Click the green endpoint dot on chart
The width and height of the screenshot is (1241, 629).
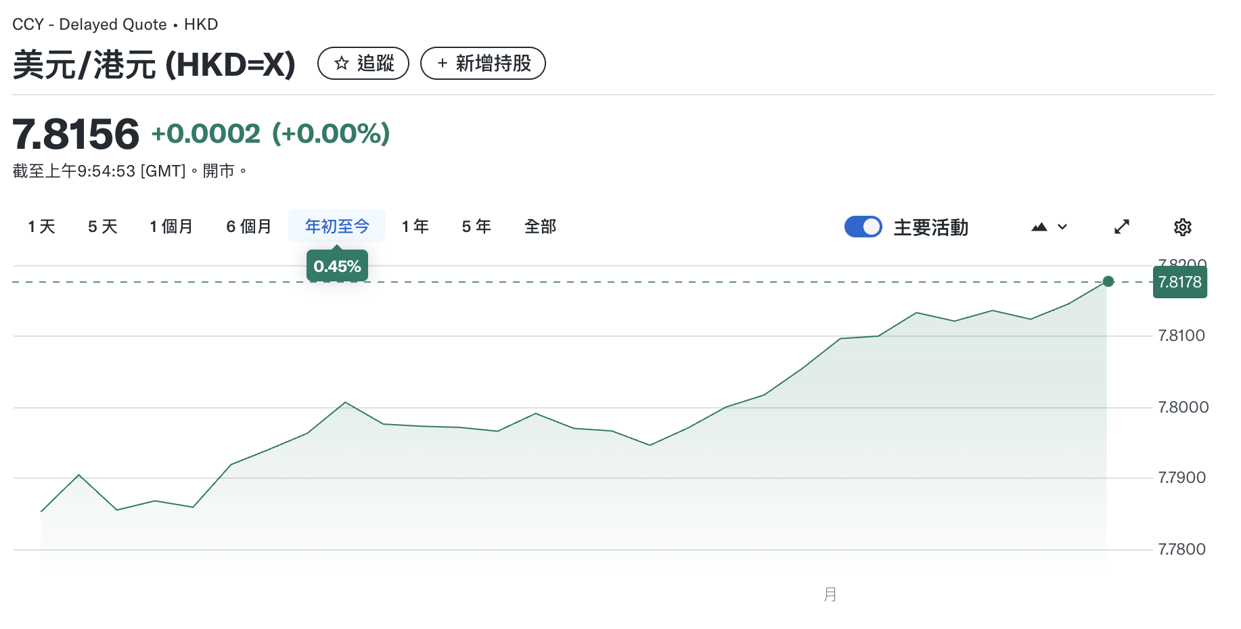[1108, 281]
